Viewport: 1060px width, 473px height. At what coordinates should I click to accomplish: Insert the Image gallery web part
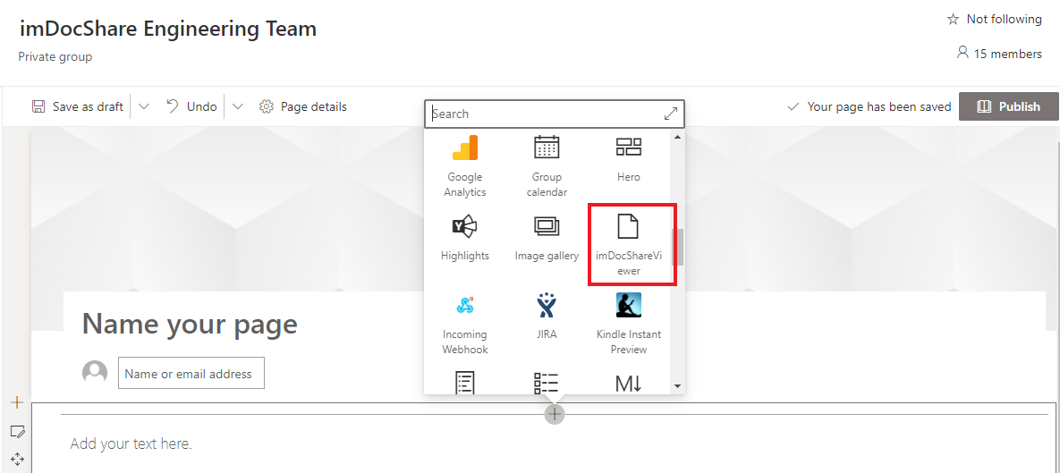(x=547, y=238)
